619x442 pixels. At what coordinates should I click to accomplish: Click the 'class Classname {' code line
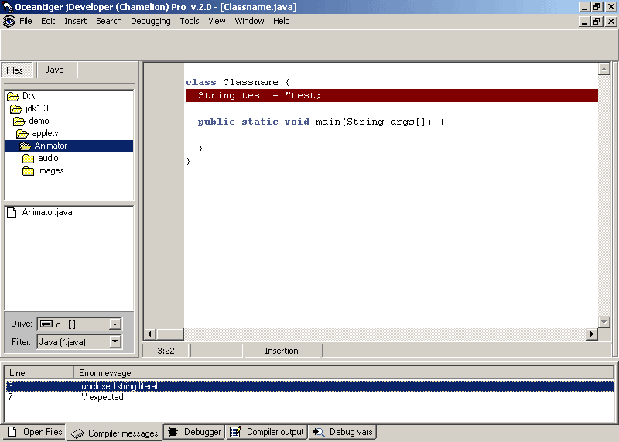[x=238, y=82]
